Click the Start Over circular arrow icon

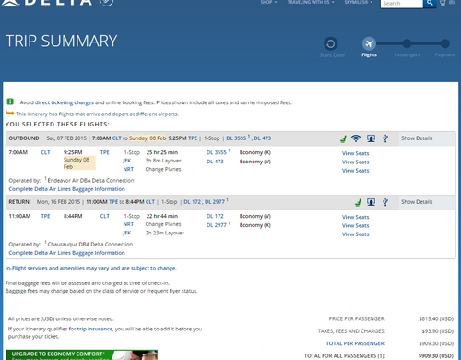(x=331, y=43)
